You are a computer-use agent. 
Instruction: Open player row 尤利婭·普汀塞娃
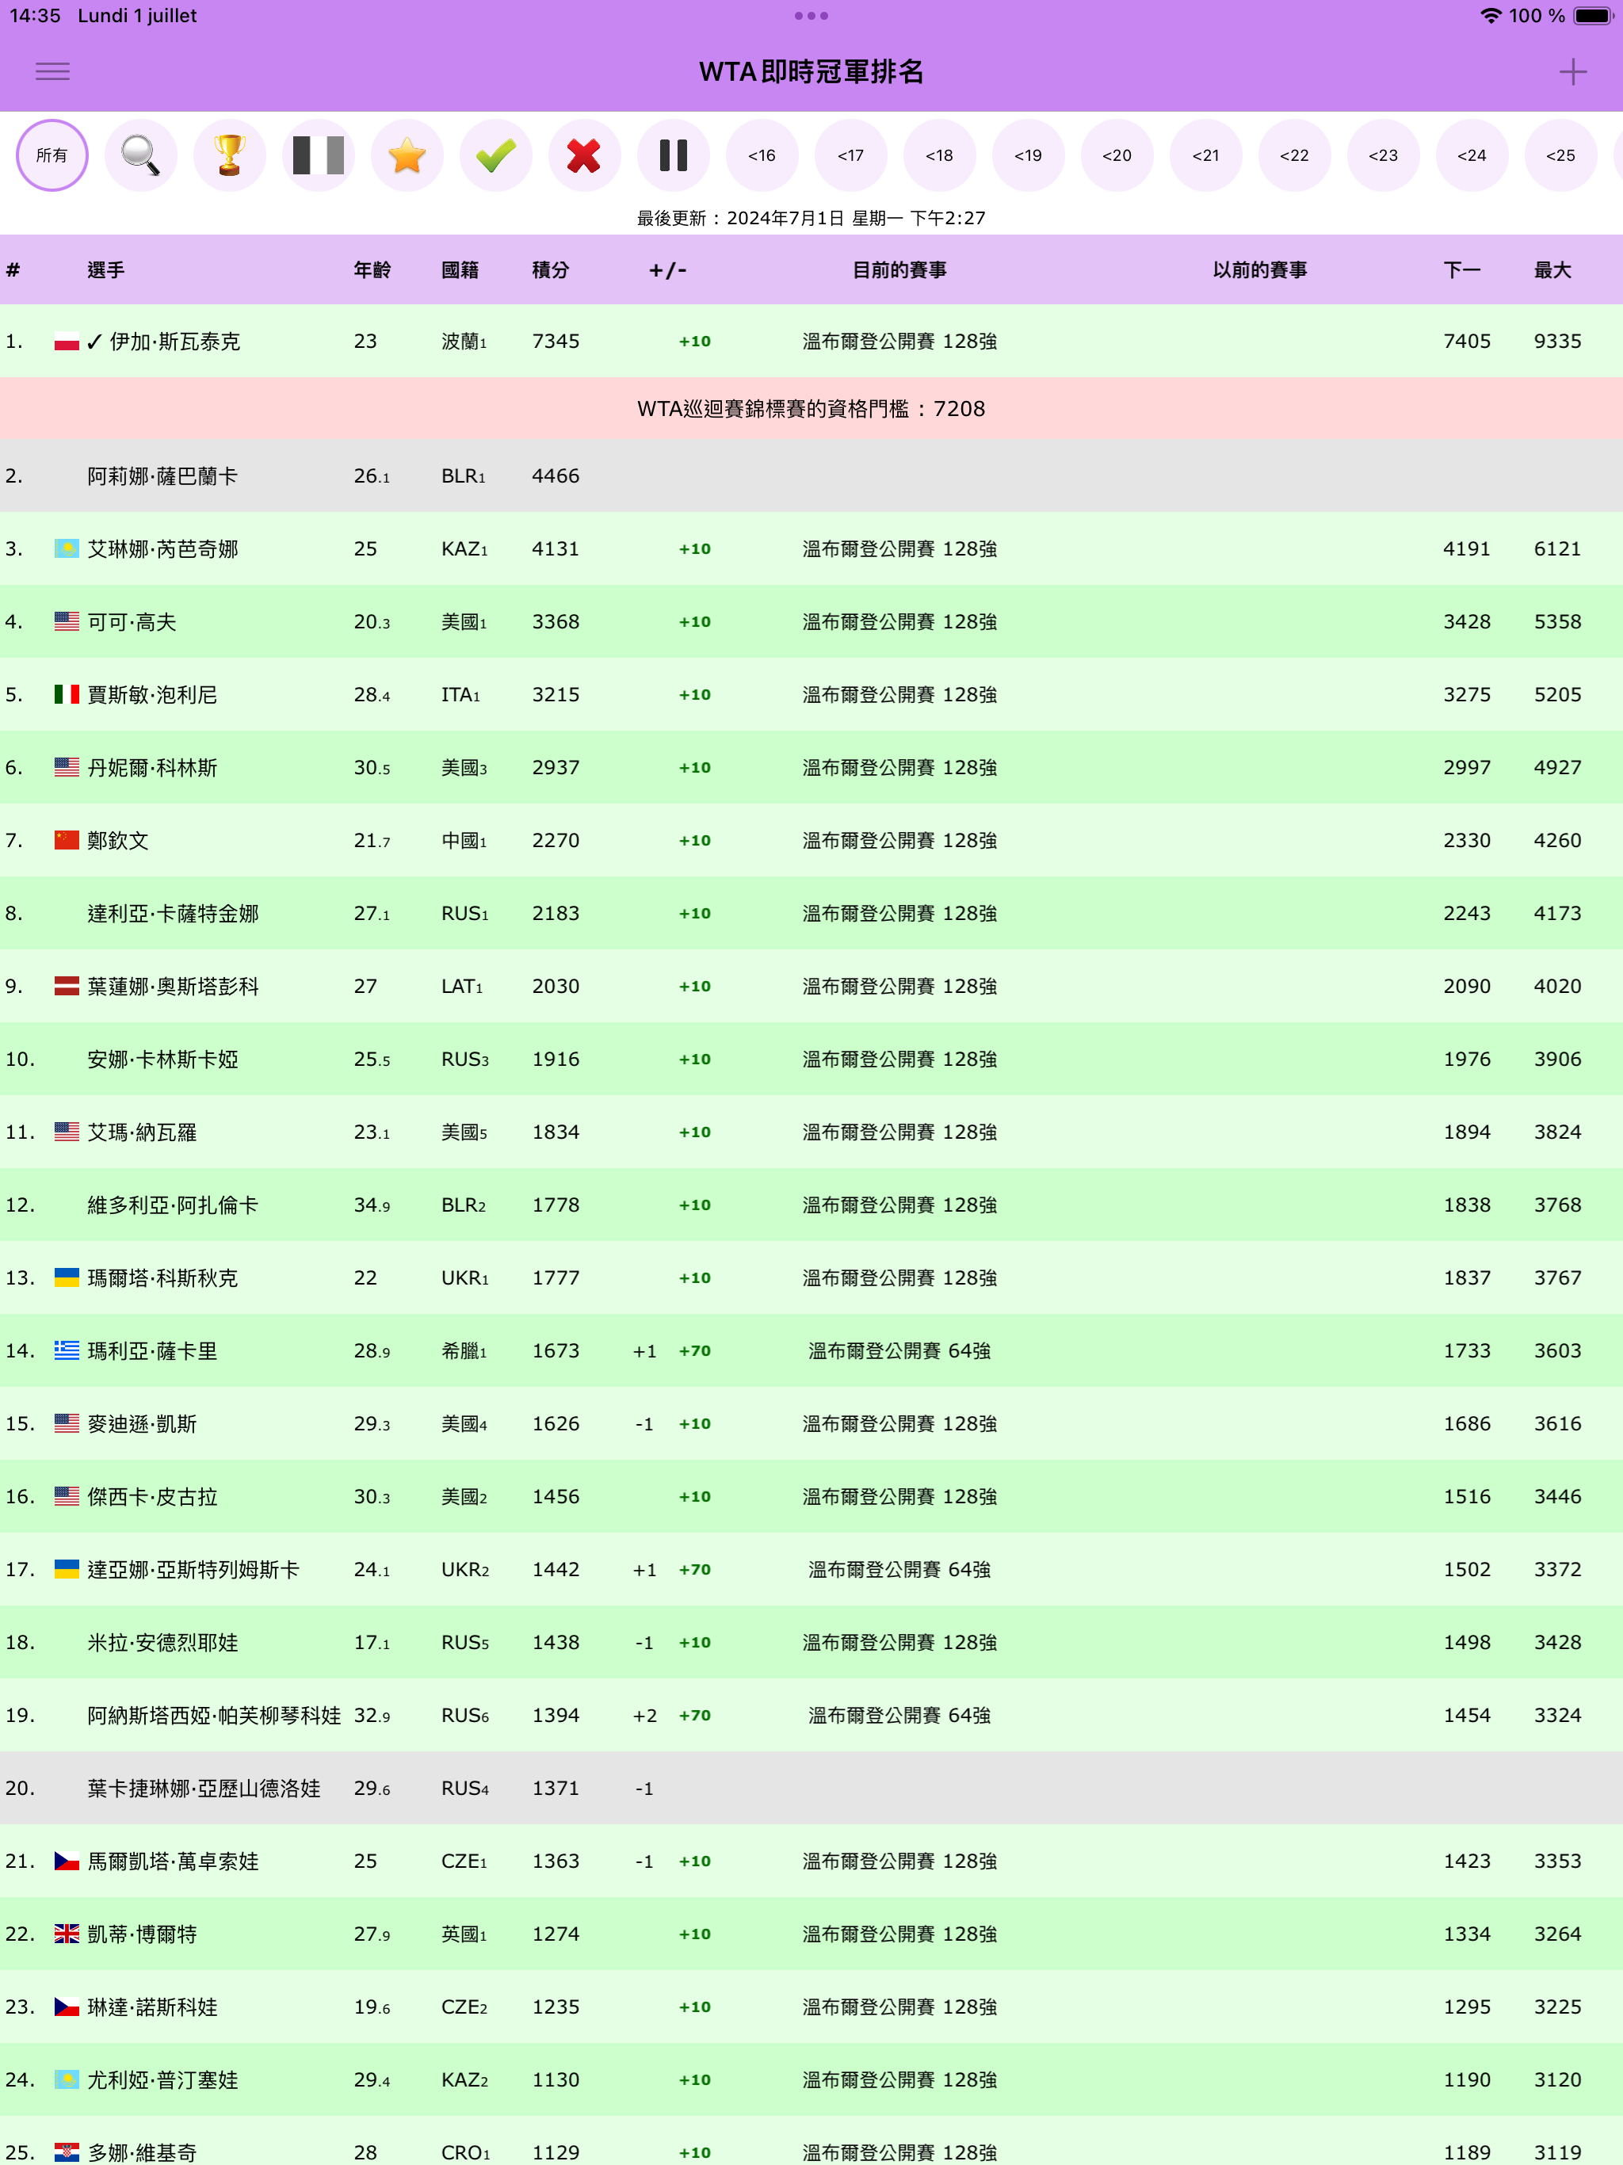click(811, 2080)
